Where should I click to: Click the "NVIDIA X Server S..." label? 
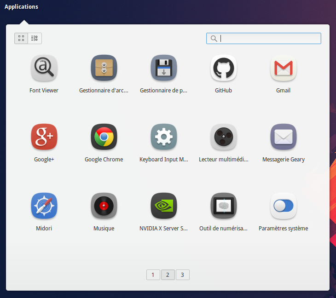[164, 228]
